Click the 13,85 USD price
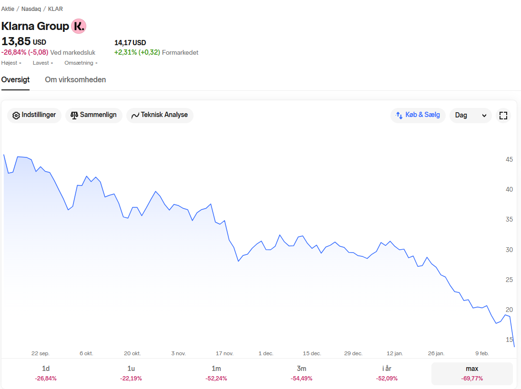 click(x=23, y=41)
